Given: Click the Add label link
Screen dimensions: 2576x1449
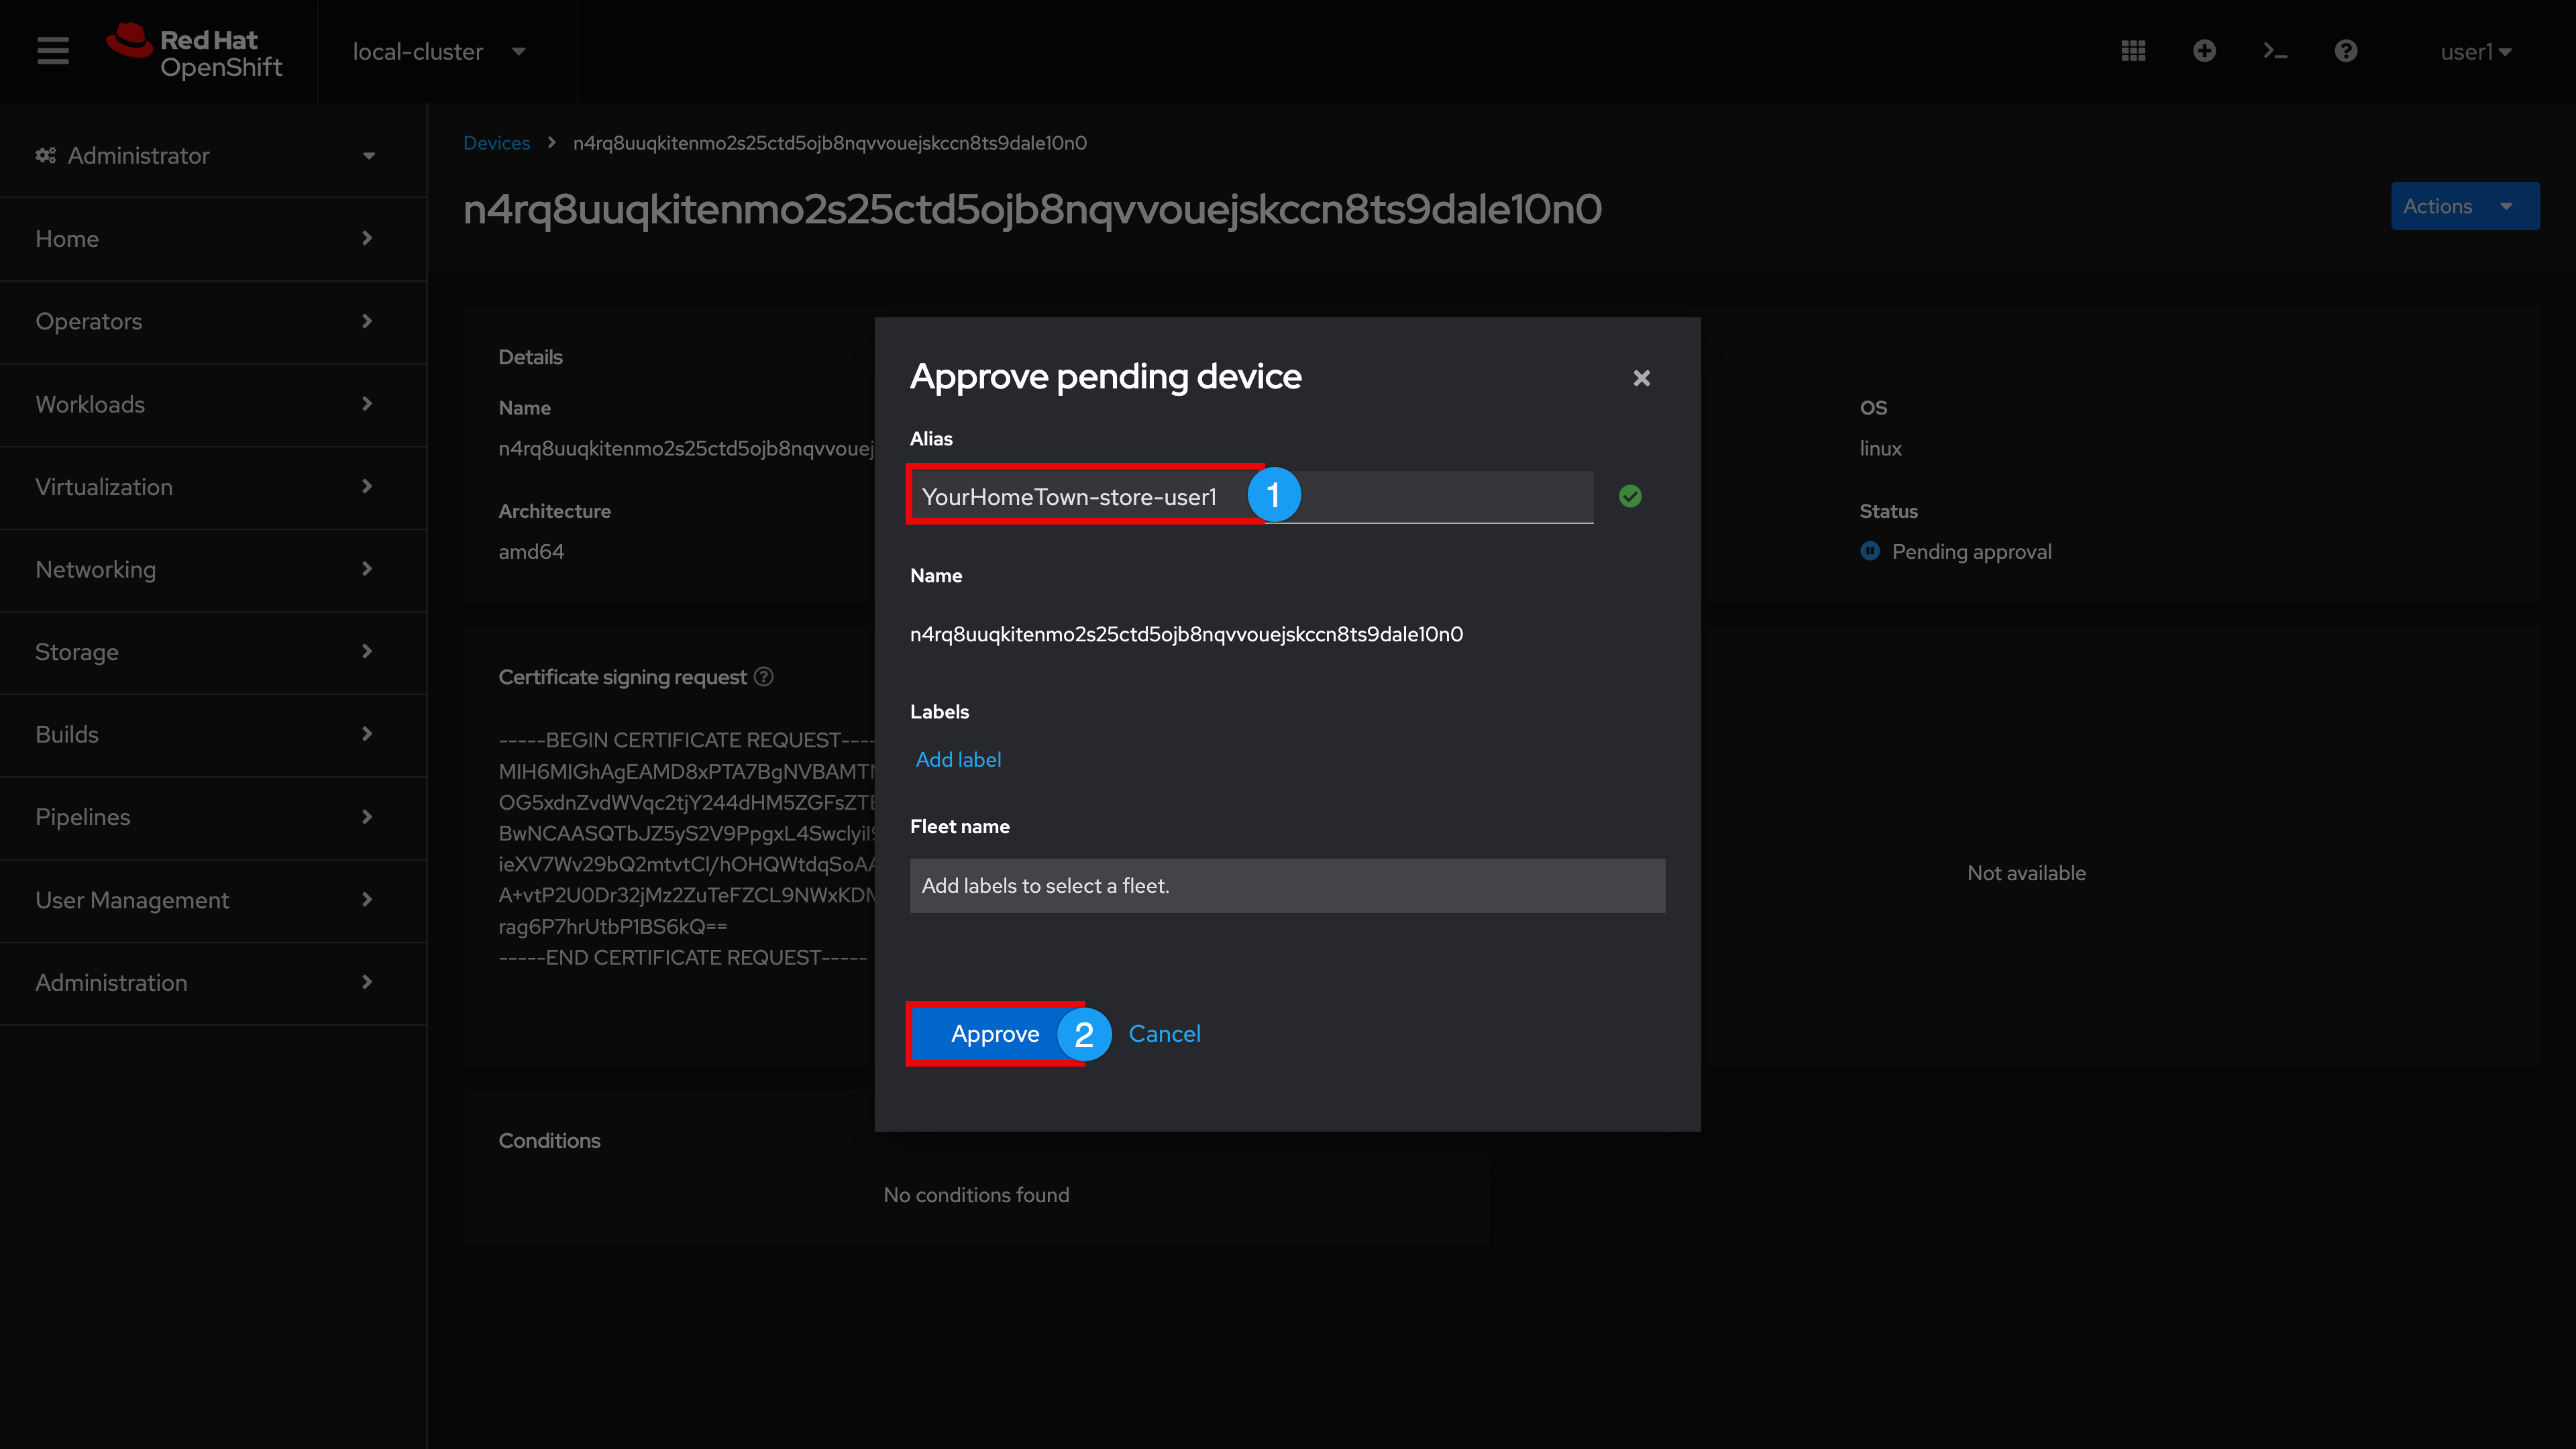Looking at the screenshot, I should pos(958,759).
